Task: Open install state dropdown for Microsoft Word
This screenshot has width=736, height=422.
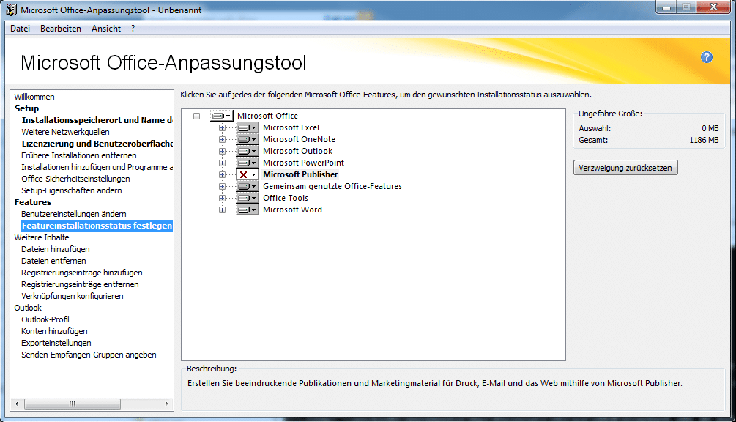Action: point(248,210)
